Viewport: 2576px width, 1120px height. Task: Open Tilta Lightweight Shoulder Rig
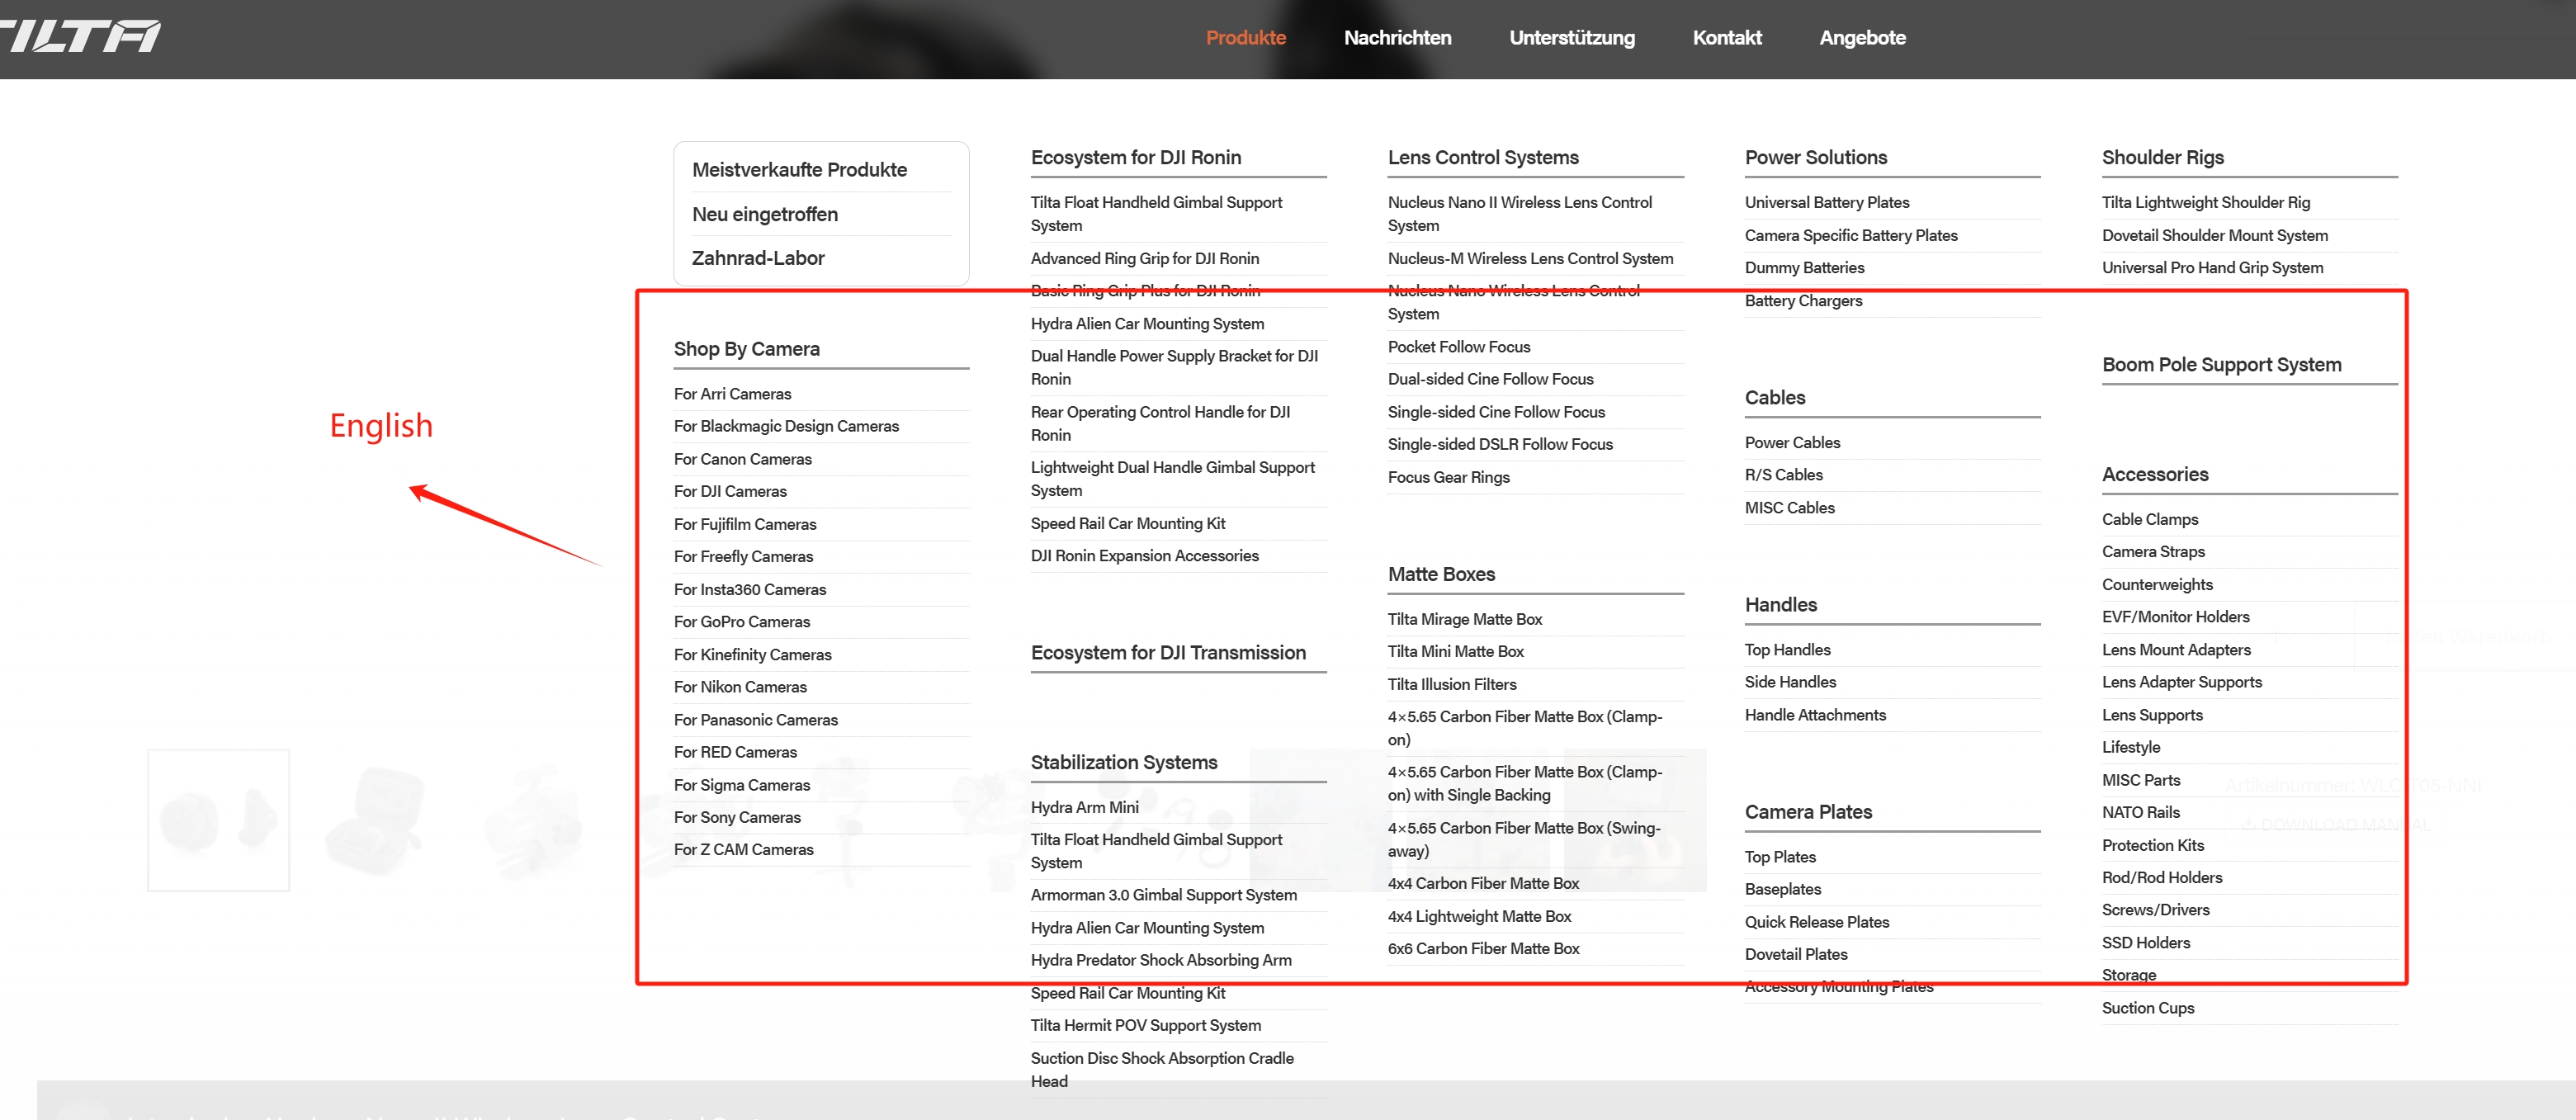(2205, 202)
